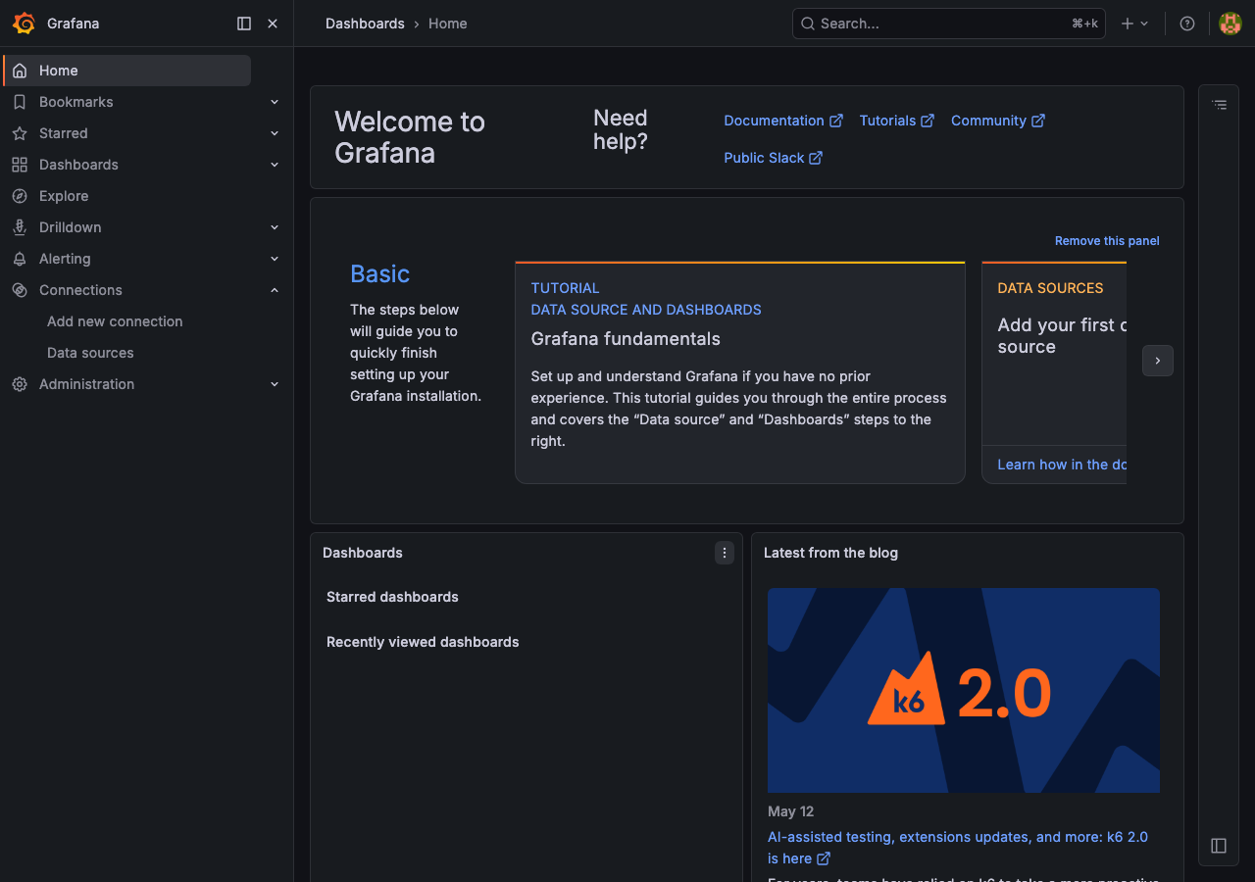Select Add new connection
The image size is (1255, 882).
(115, 321)
